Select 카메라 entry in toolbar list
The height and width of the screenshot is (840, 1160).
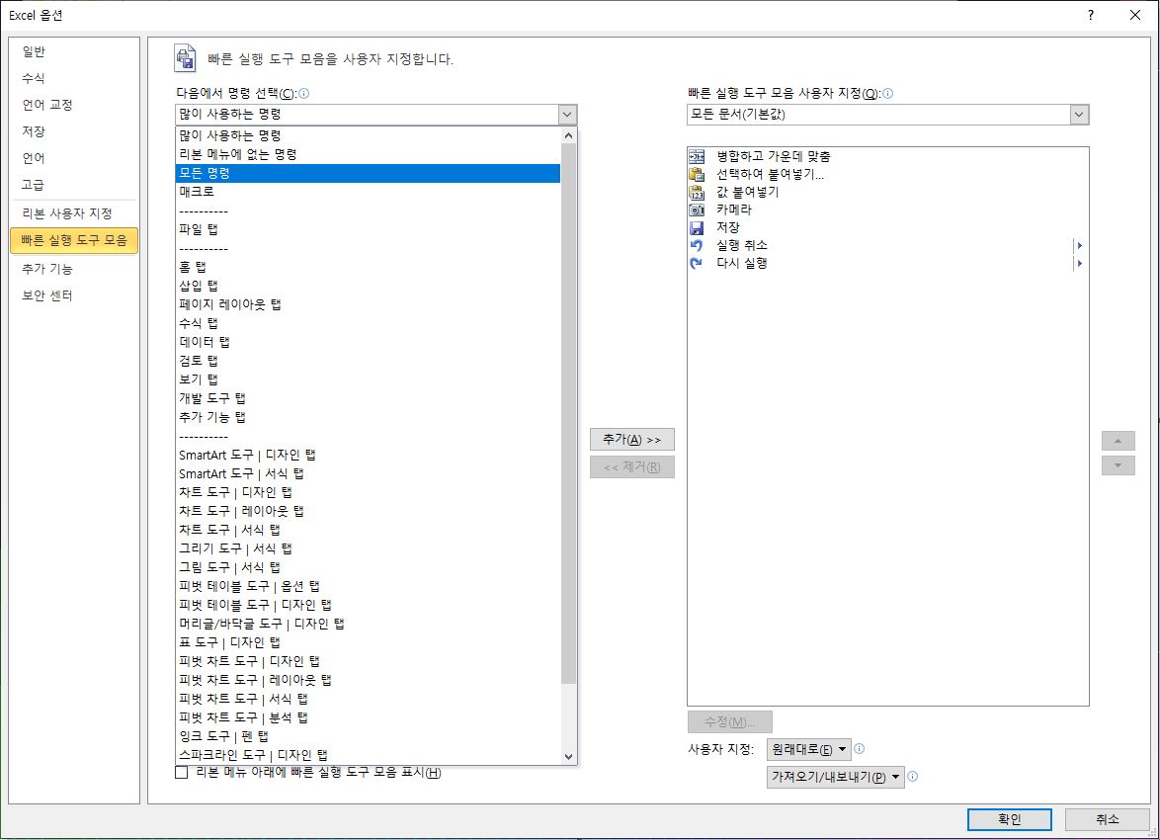click(887, 210)
